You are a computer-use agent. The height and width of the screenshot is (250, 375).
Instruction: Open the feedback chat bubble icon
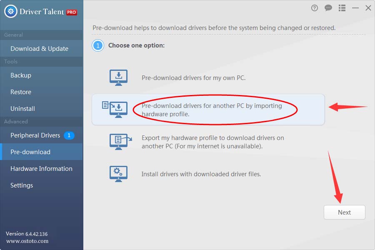328,8
